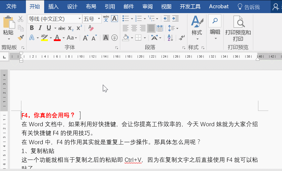This screenshot has width=282, height=171.
Task: Open font color dropdown arrow
Action: pos(64,38)
